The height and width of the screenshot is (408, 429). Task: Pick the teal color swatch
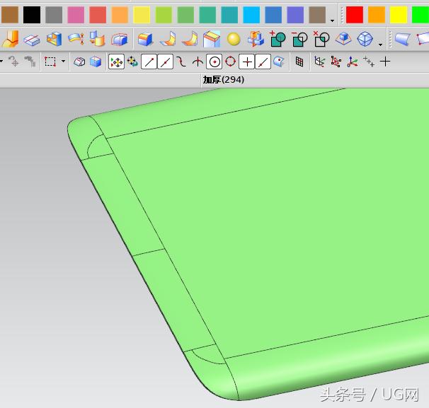[229, 14]
